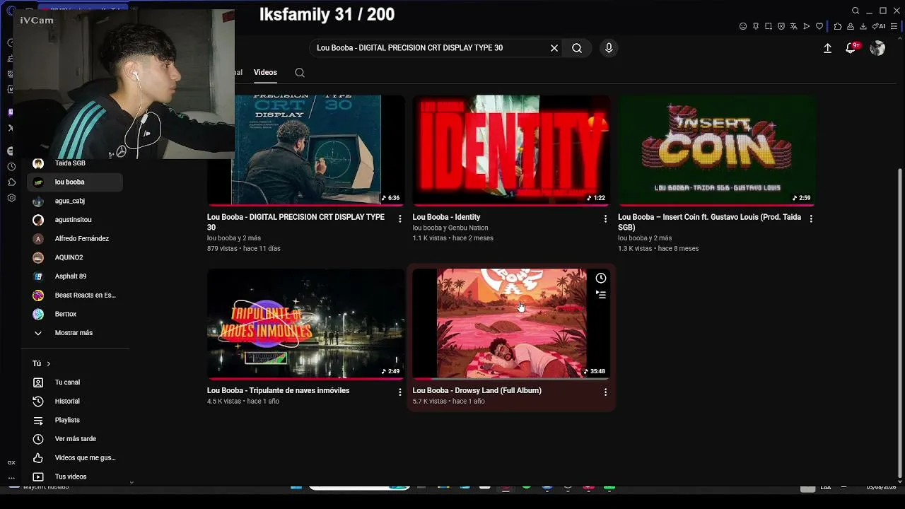Click the send/flow arrow icon
Image resolution: width=905 pixels, height=509 pixels.
coord(807,26)
